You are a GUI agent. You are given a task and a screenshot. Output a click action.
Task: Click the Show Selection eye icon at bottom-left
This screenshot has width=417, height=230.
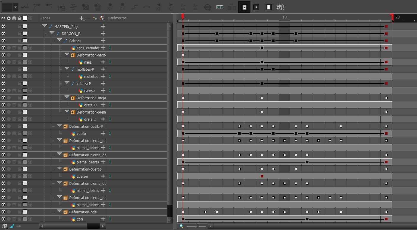click(x=4, y=226)
